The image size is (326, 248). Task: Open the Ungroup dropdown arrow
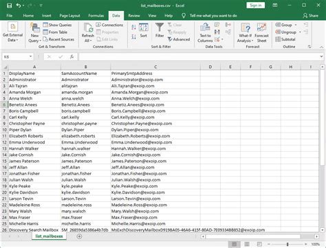[x=300, y=32]
